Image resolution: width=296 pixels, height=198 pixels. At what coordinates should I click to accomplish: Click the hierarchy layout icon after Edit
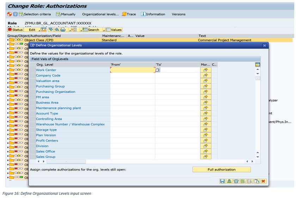tap(44, 30)
